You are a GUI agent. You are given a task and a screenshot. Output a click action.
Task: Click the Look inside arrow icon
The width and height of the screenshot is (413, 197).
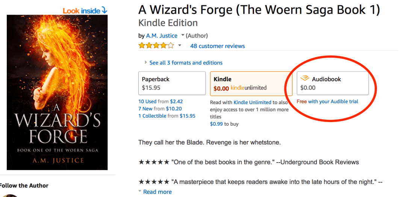(x=104, y=10)
